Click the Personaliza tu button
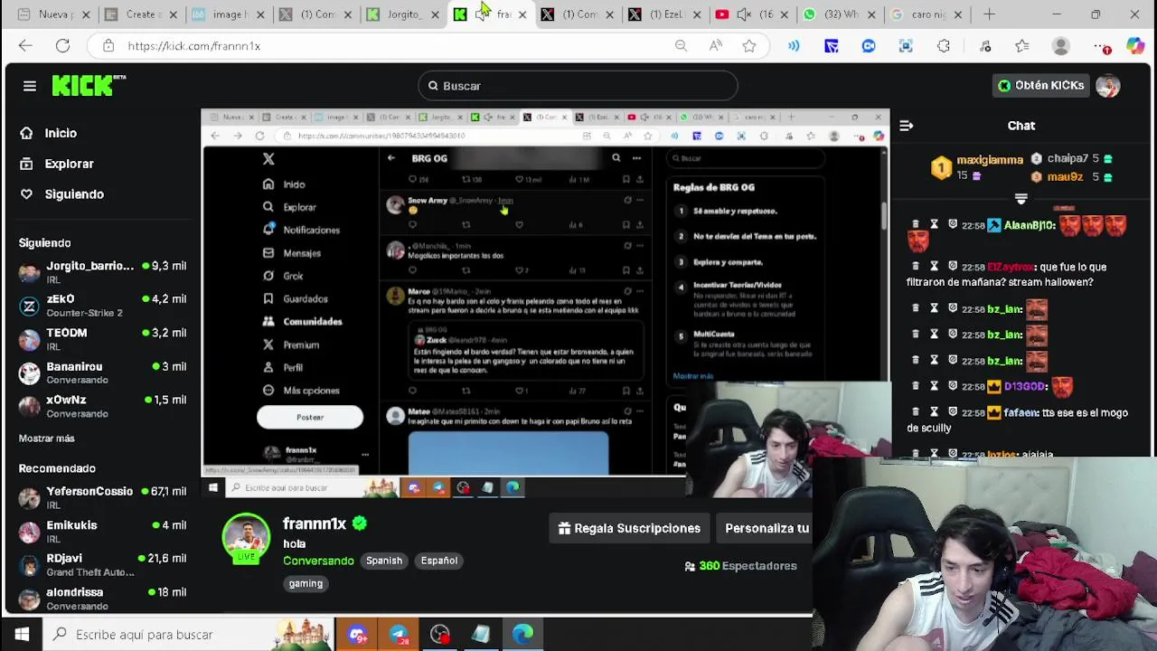Image resolution: width=1157 pixels, height=651 pixels. pos(767,528)
